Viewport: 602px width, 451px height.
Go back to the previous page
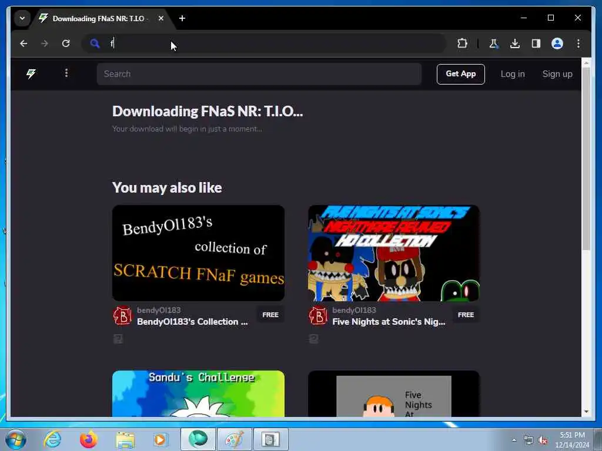click(24, 43)
